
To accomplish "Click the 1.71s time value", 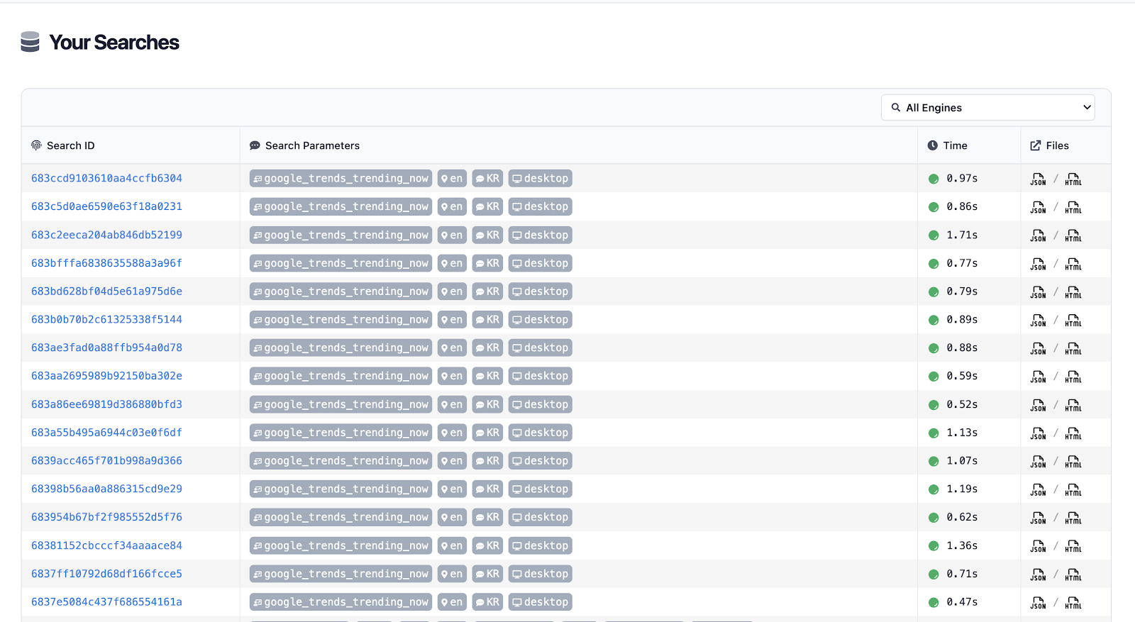I will coord(962,235).
